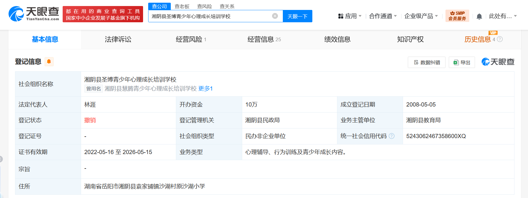Switch to 法律诉讼 tab
The image size is (528, 198).
point(118,39)
